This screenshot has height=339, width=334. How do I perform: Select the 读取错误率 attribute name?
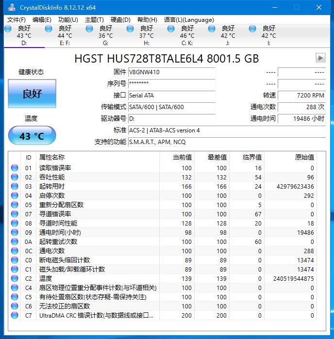click(x=55, y=168)
